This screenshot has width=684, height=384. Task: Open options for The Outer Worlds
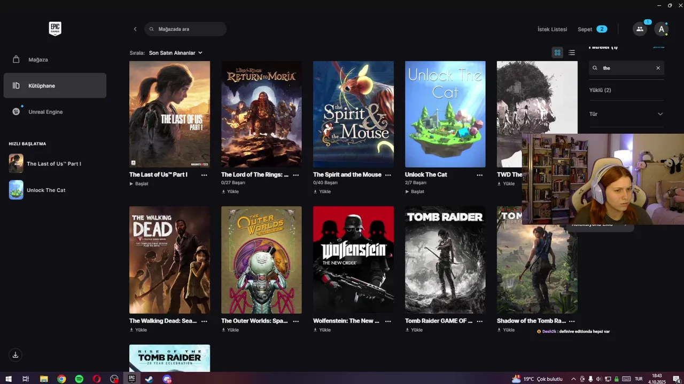296,321
